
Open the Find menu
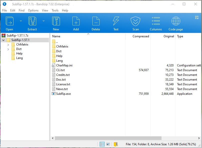(21, 10)
